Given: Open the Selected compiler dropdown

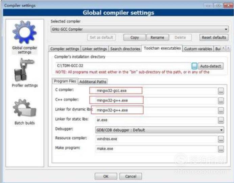Looking at the screenshot, I should [x=140, y=29].
